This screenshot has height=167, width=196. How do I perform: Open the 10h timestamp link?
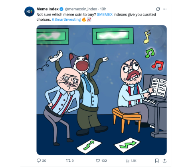coord(103,9)
